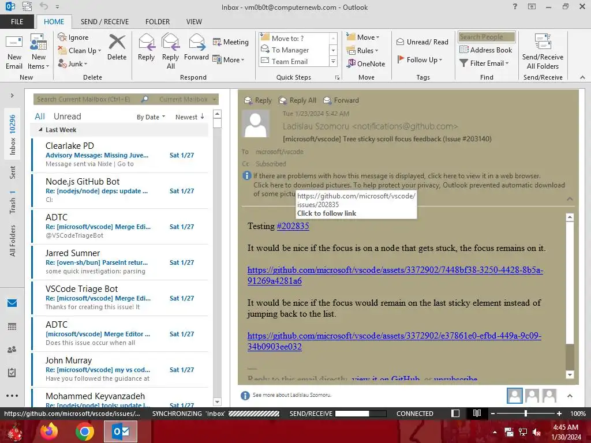Viewport: 591px width, 443px height.
Task: Launch Firefox from taskbar
Action: point(49,431)
